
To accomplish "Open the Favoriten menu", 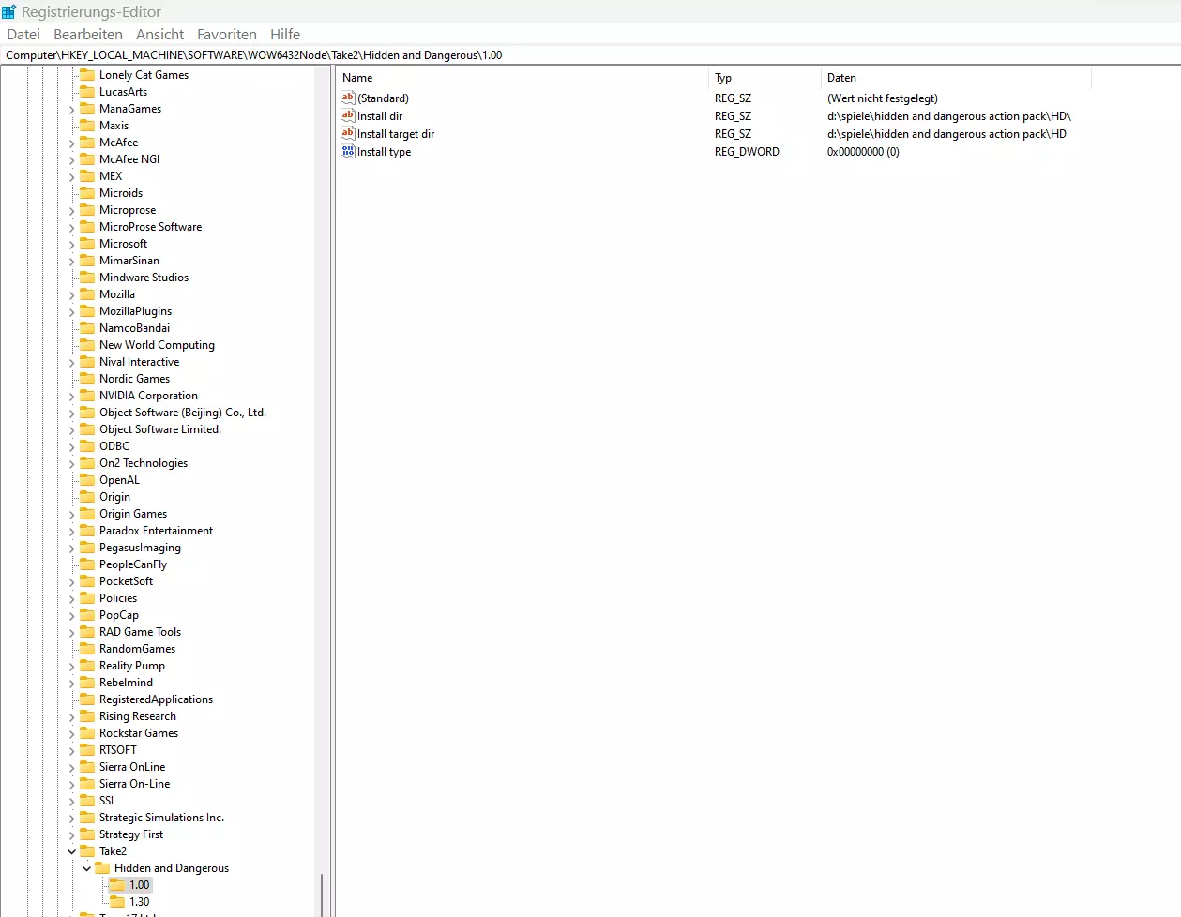I will point(227,34).
